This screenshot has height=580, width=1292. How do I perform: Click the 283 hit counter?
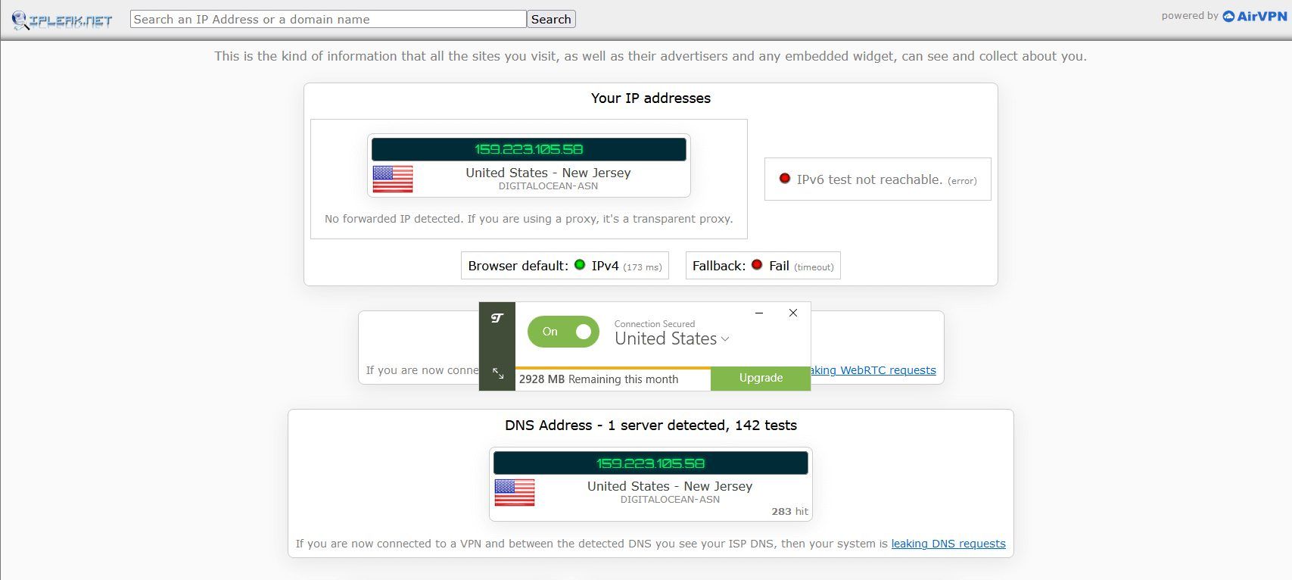tap(789, 512)
